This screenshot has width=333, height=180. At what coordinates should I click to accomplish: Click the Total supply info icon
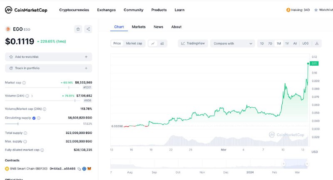(x=25, y=133)
